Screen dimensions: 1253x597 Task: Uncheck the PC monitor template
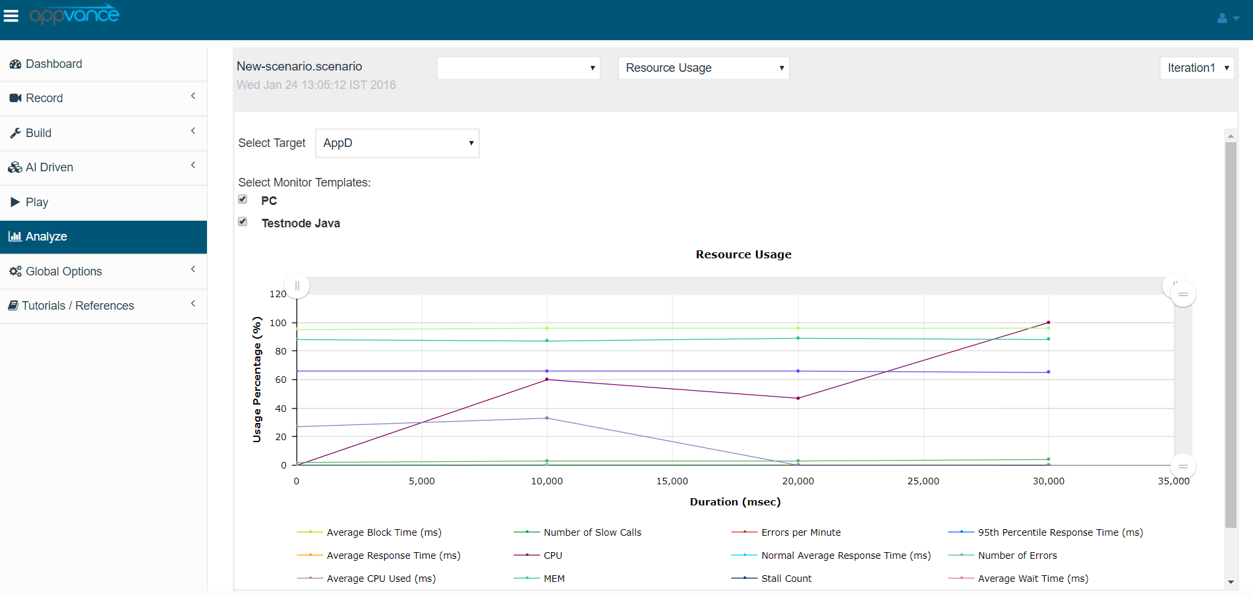tap(243, 200)
